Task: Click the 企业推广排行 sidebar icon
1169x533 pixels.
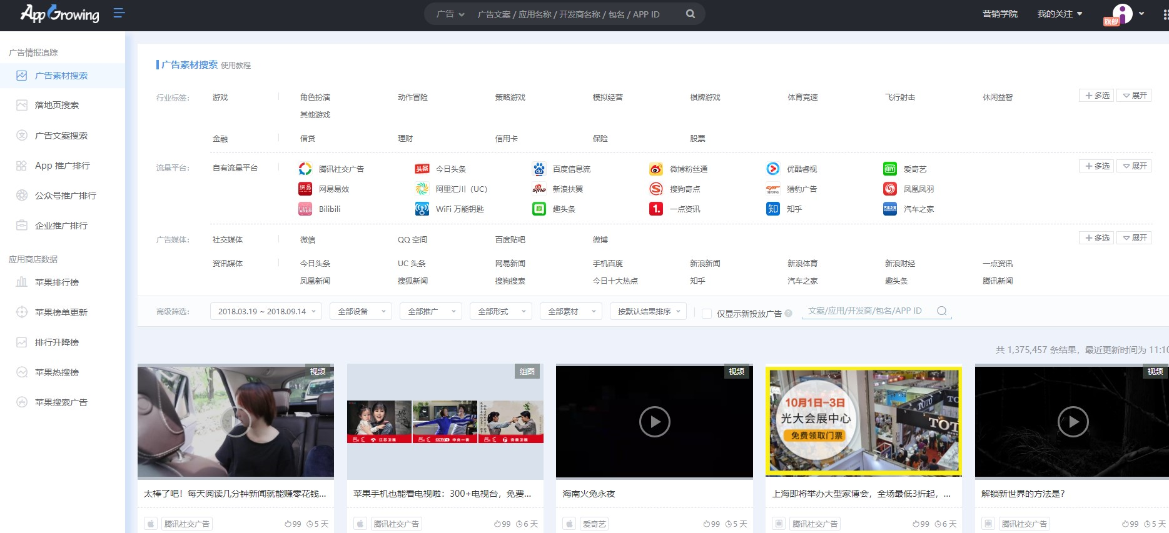Action: [22, 225]
